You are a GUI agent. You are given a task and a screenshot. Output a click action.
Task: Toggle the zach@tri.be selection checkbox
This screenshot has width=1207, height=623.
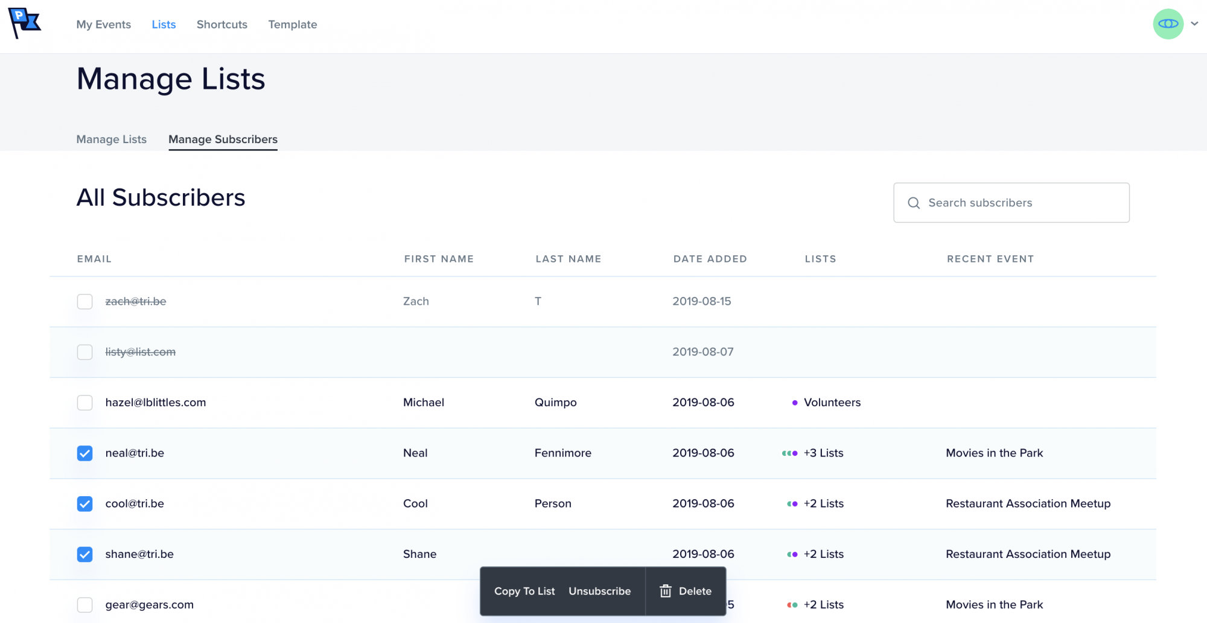(x=84, y=301)
